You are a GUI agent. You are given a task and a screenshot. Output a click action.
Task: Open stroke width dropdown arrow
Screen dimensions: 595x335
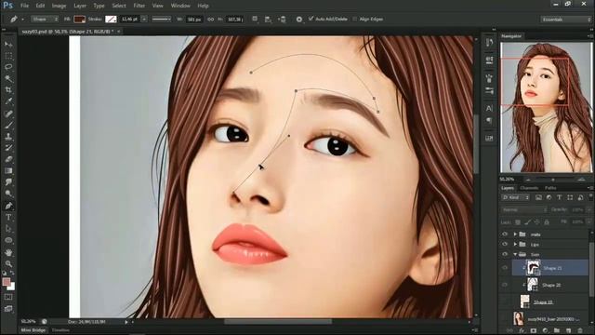(144, 19)
